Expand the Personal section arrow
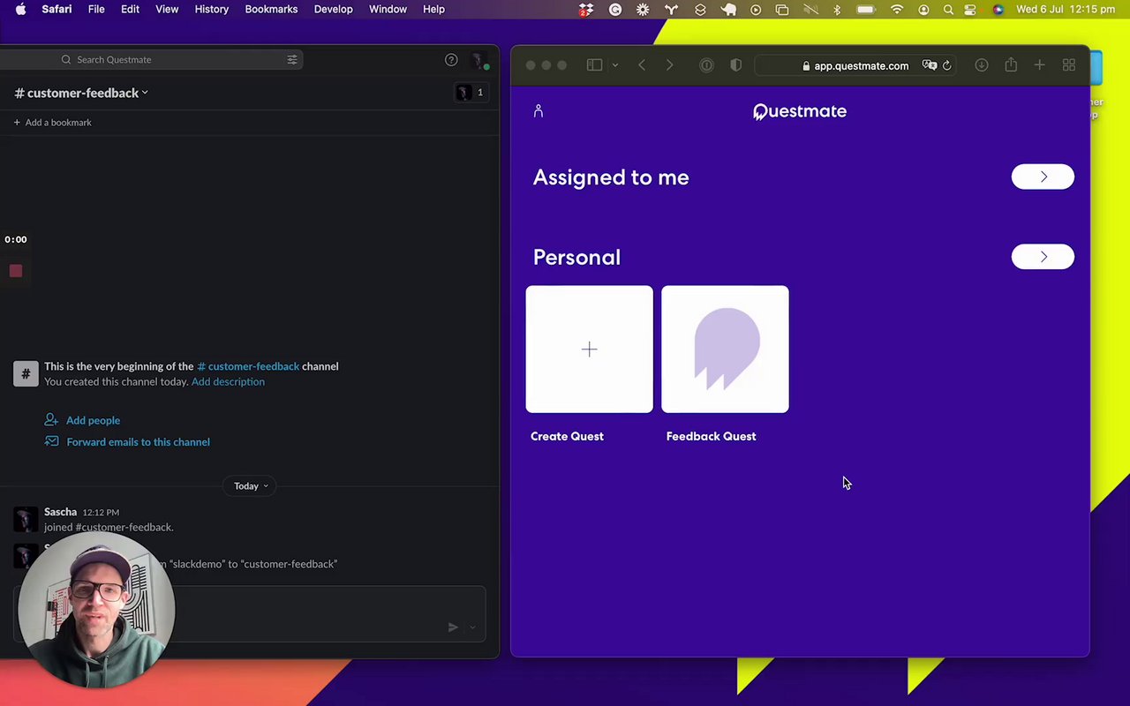The image size is (1130, 706). (x=1043, y=257)
